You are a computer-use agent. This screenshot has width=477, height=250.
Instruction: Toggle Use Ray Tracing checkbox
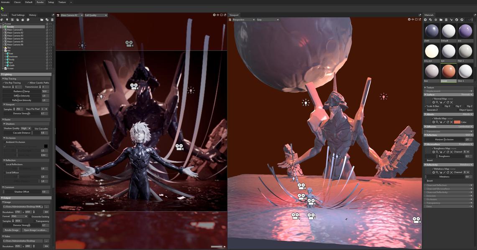pyautogui.click(x=4, y=83)
